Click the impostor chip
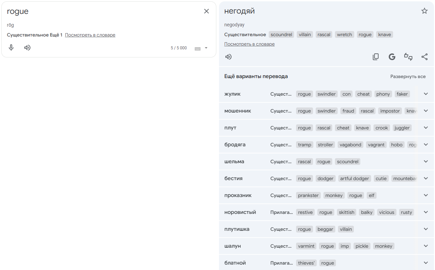Viewport: 435px width, 270px height. (390, 111)
